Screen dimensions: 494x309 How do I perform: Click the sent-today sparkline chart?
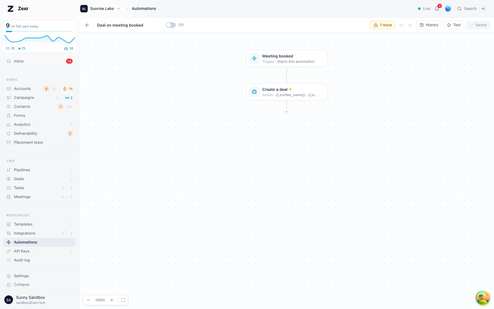point(40,39)
